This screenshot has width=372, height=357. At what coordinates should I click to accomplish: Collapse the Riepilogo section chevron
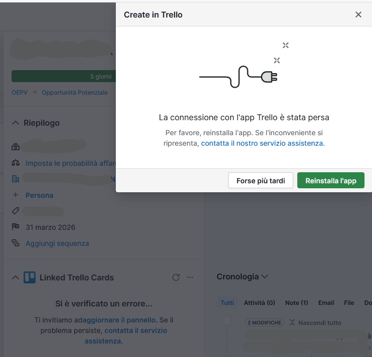(16, 123)
